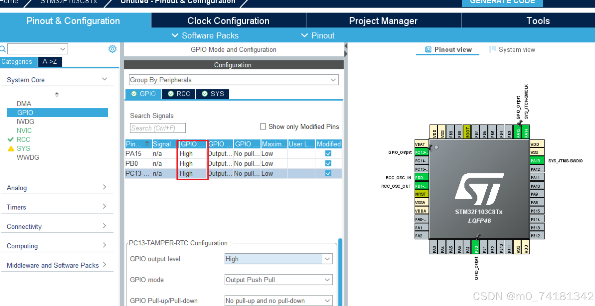Open the GPIO mode Output Push Pull dropdown

tap(278, 280)
